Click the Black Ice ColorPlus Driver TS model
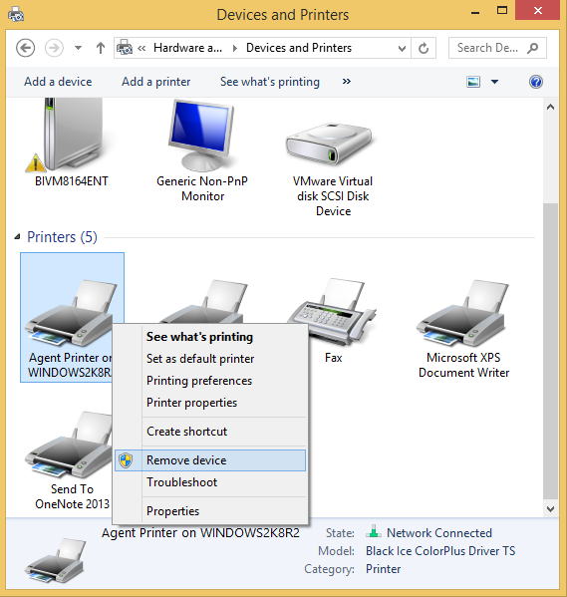The image size is (567, 597). point(440,551)
